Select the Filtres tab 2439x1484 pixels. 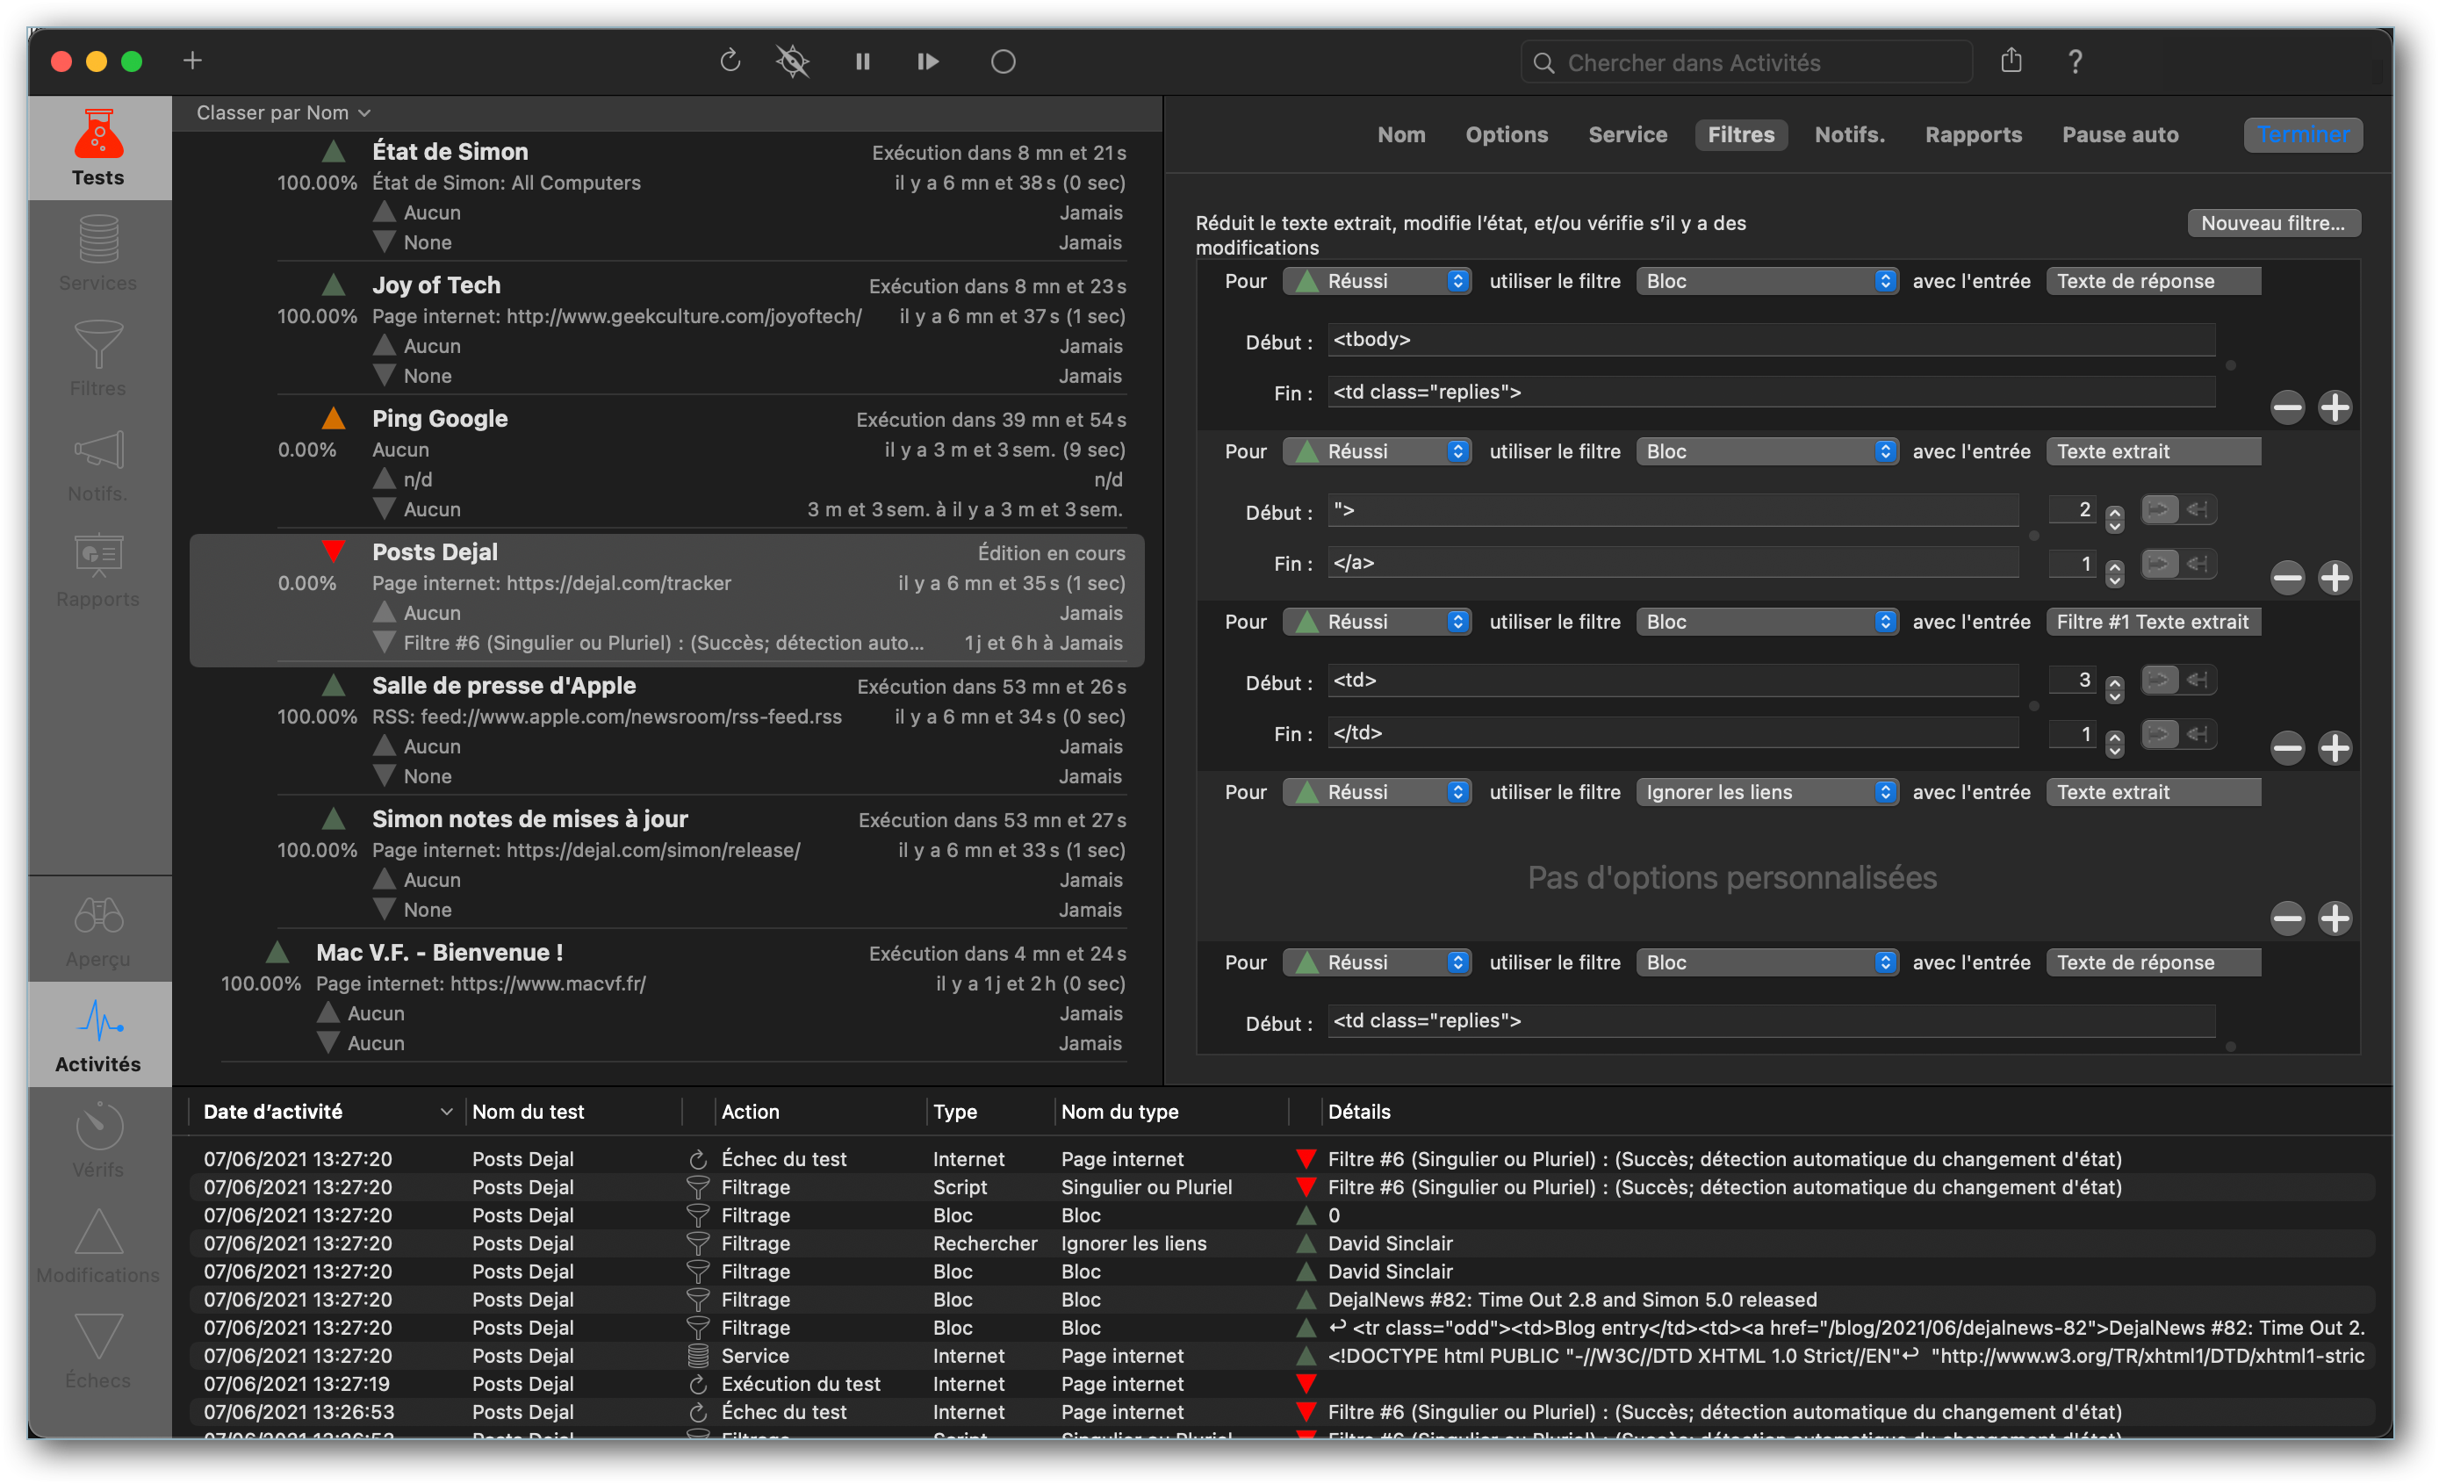coord(1741,134)
